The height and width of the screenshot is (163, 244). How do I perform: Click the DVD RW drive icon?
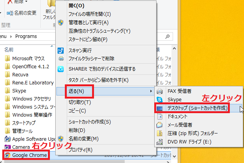tap(160, 142)
